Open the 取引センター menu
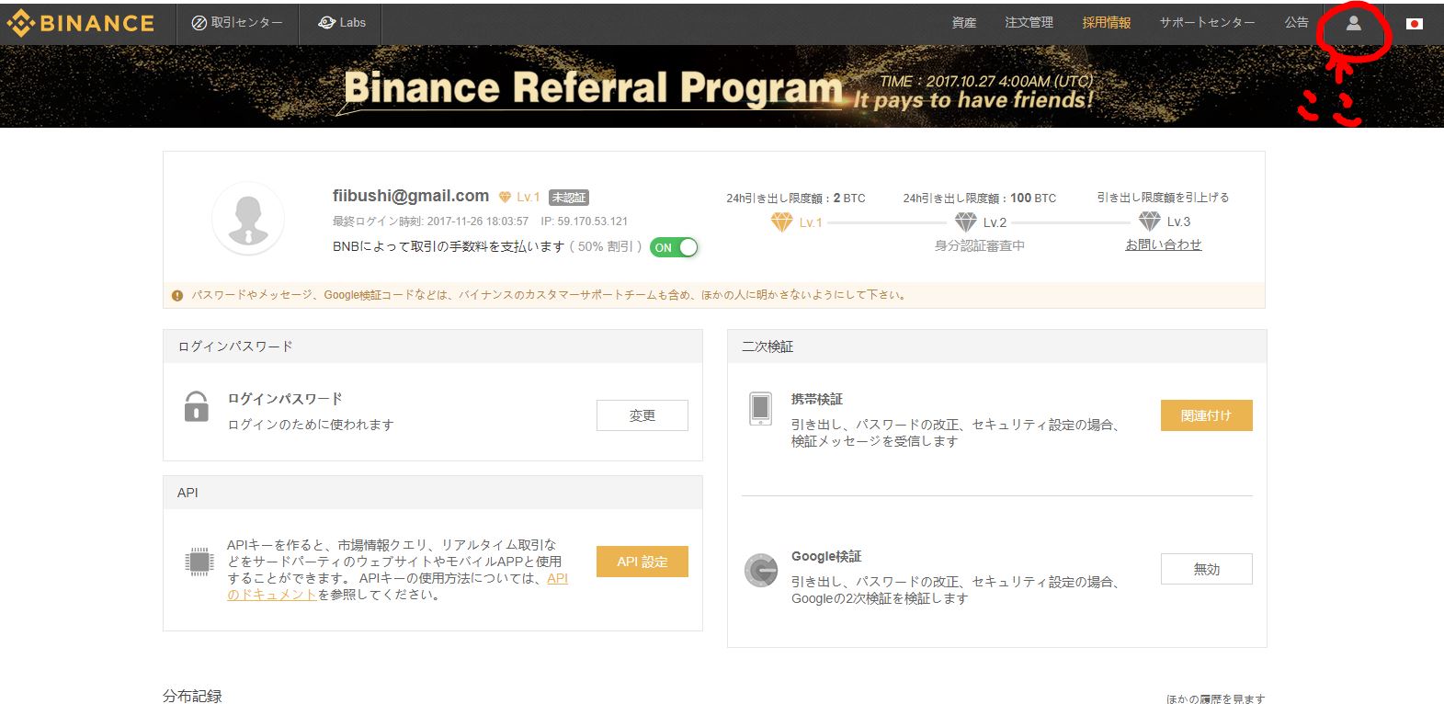Screen dimensions: 1444x704 237,23
